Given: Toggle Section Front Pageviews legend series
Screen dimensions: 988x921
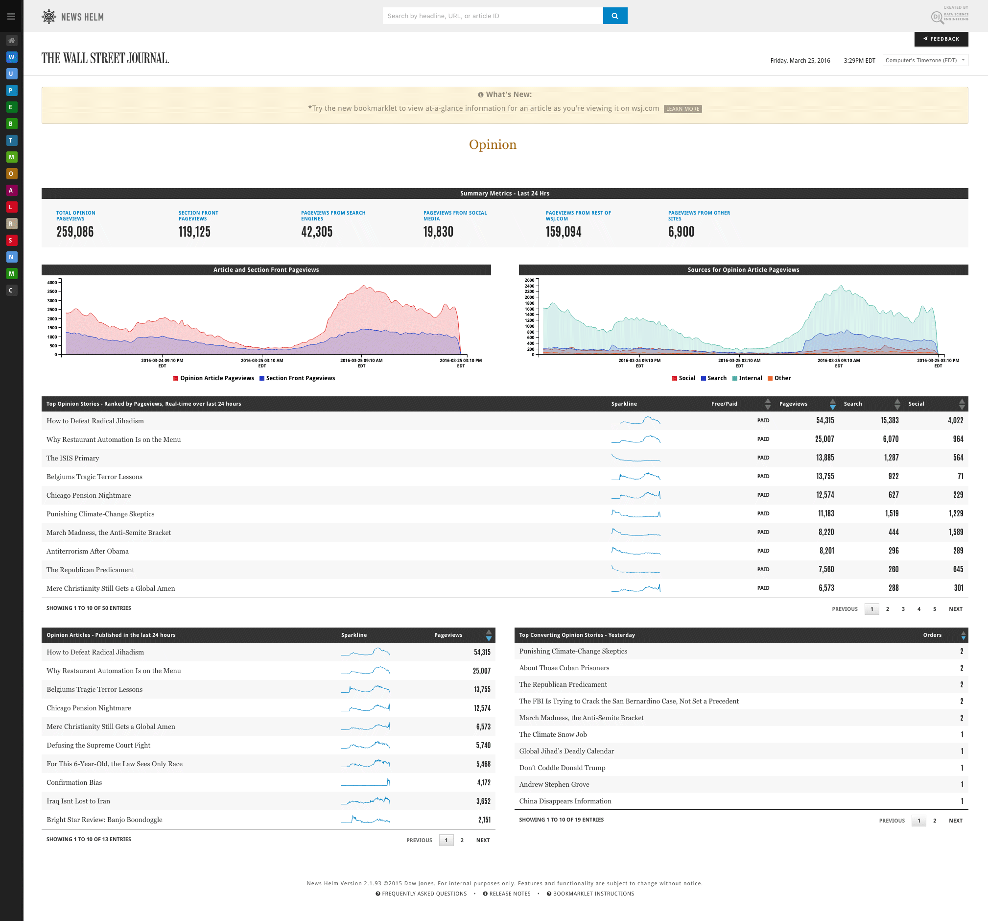Looking at the screenshot, I should (297, 379).
